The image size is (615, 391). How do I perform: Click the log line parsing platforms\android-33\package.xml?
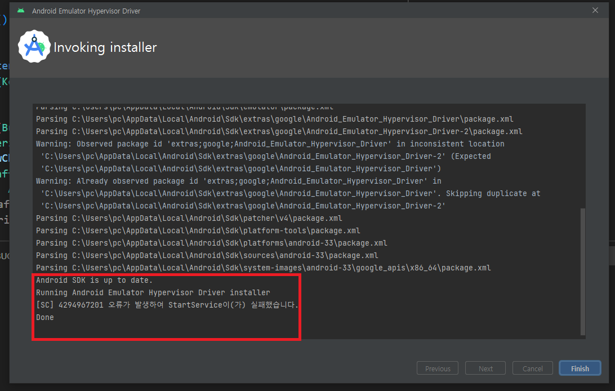[x=211, y=243]
